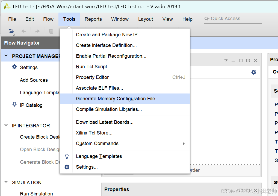Float the Sources panel
278x196 pixels.
click(x=248, y=60)
